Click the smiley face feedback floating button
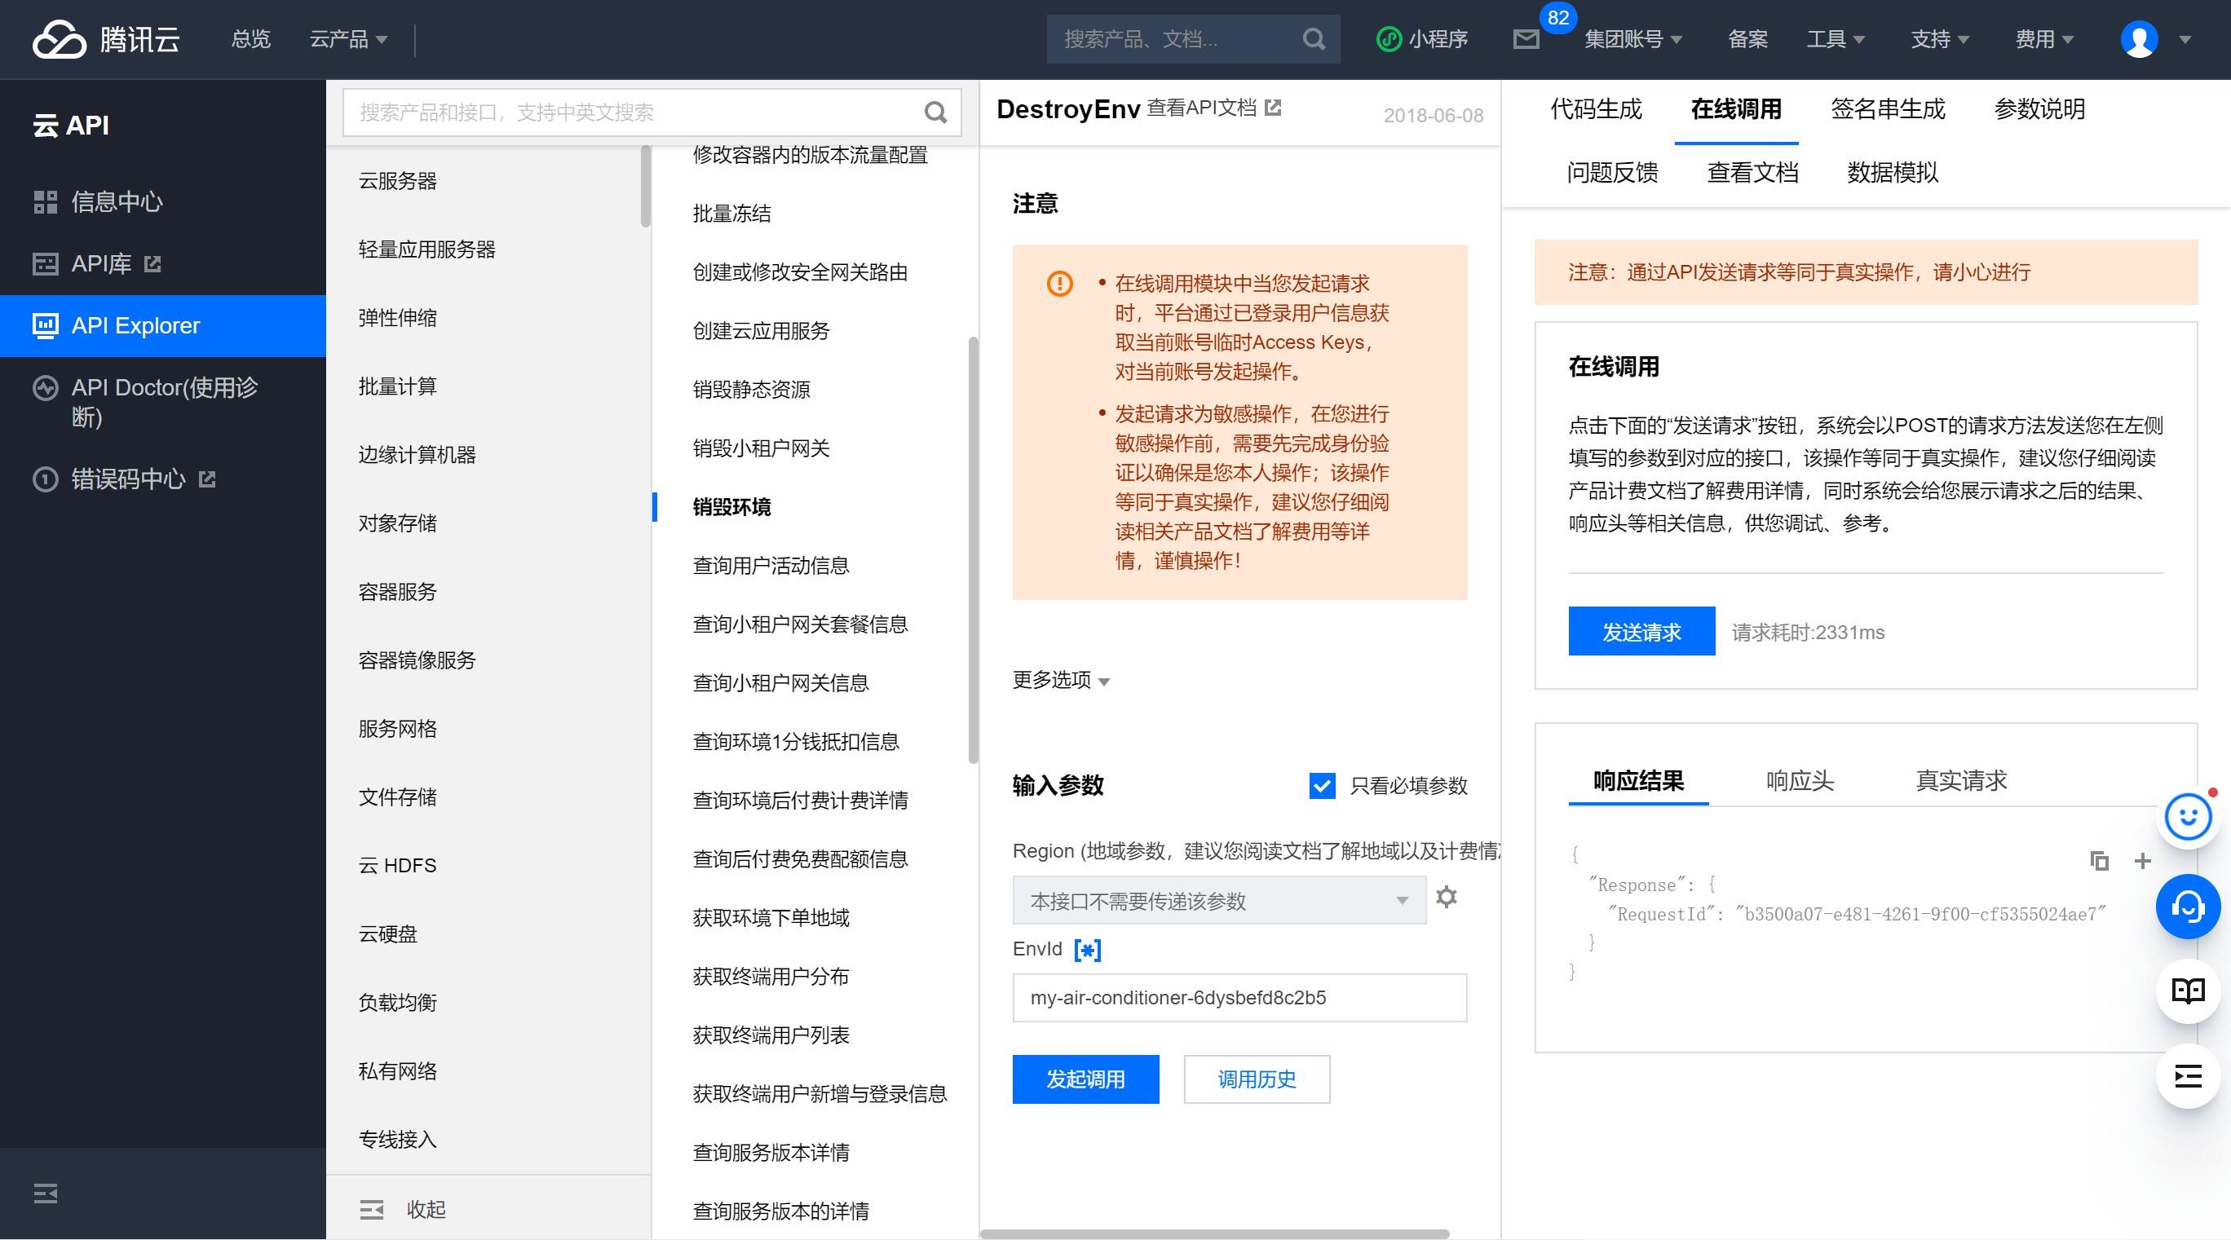 pyautogui.click(x=2188, y=817)
